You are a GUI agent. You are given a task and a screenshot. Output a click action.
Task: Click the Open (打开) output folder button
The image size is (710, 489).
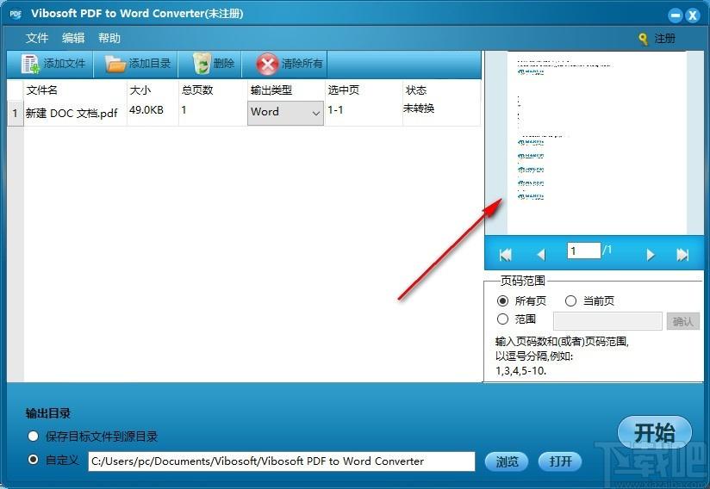coord(560,461)
